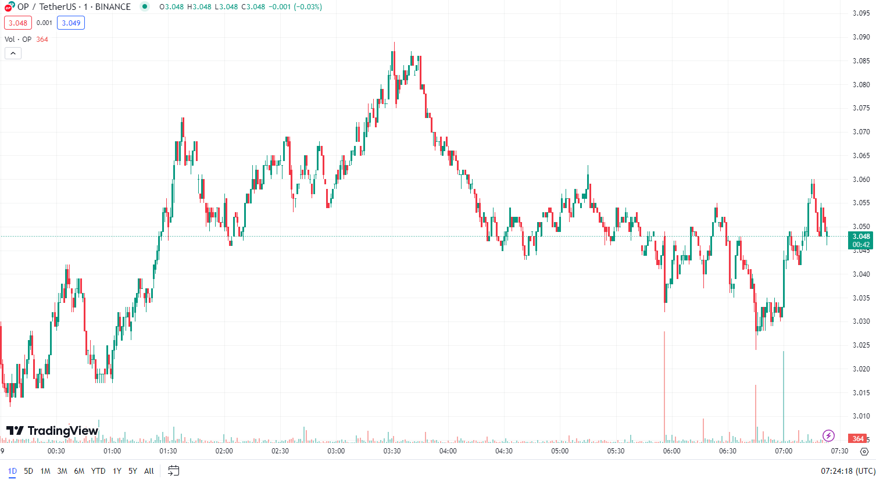Image resolution: width=876 pixels, height=479 pixels.
Task: Click the green market status dot
Action: 145,7
